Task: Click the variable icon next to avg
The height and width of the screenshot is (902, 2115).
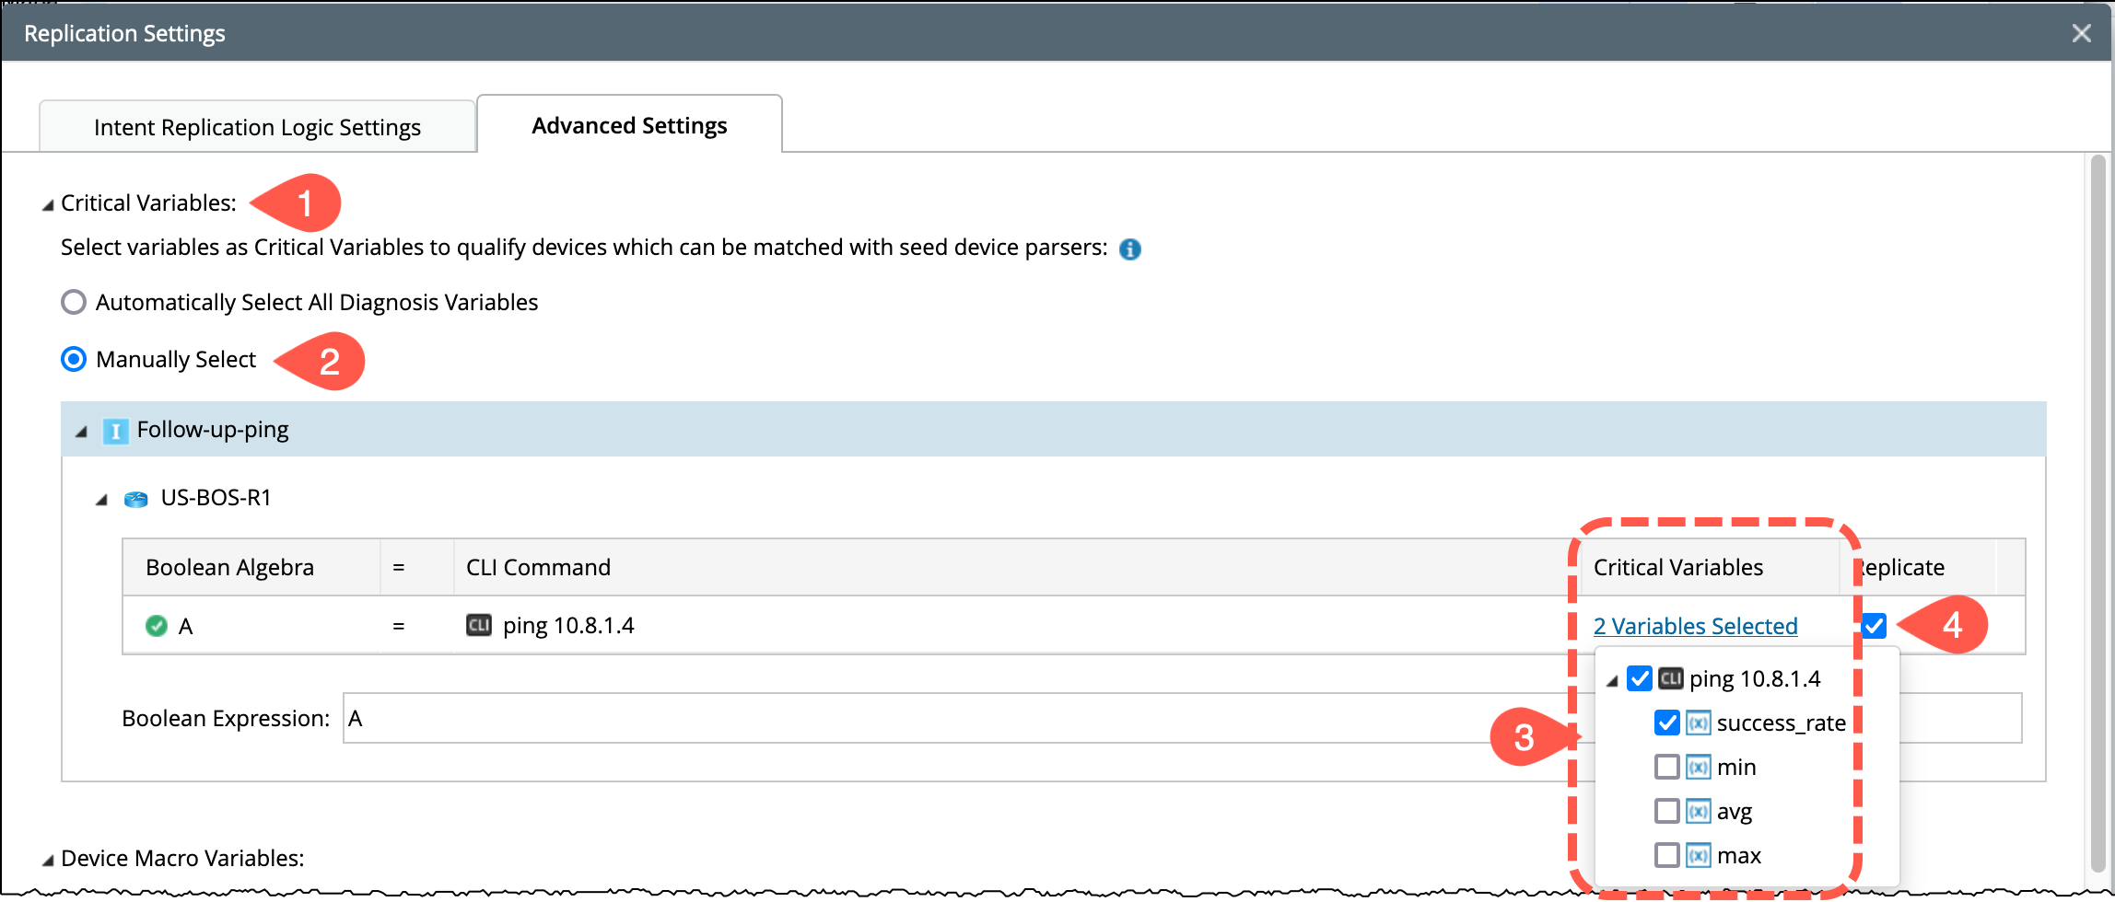Action: (x=1698, y=812)
